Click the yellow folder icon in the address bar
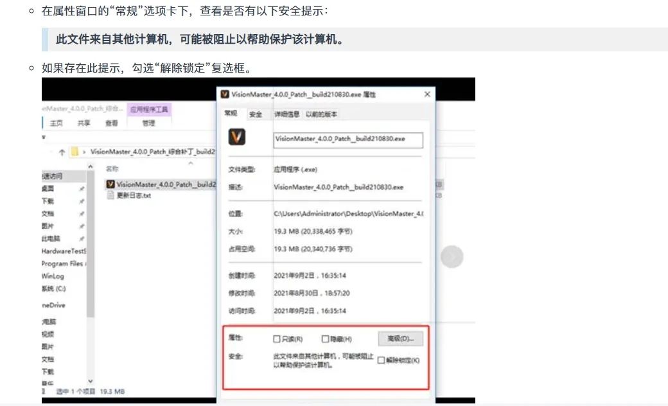The width and height of the screenshot is (668, 406). click(x=75, y=152)
